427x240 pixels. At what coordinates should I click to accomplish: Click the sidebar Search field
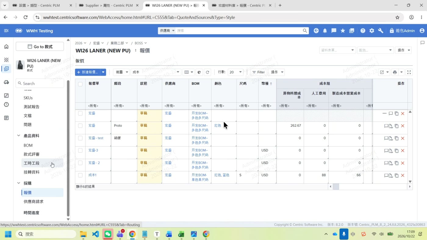pyautogui.click(x=40, y=83)
